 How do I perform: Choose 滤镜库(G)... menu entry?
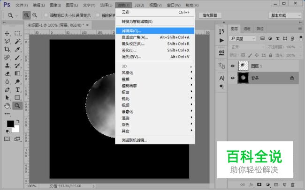[x=155, y=31]
